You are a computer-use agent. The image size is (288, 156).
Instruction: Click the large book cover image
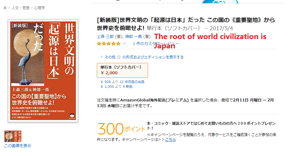coord(43,71)
